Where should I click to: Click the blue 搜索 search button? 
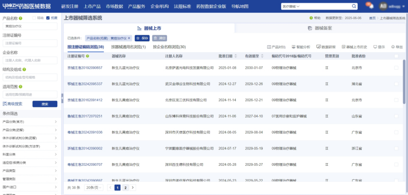(45, 104)
